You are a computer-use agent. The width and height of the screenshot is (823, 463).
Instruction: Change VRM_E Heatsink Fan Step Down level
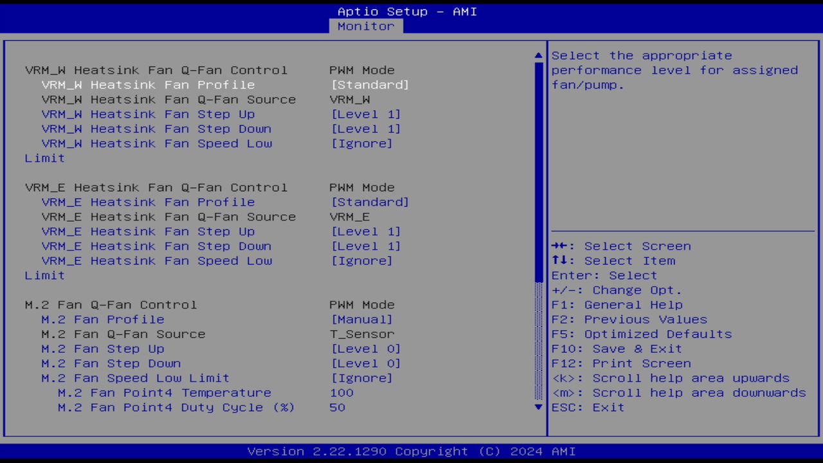(366, 247)
